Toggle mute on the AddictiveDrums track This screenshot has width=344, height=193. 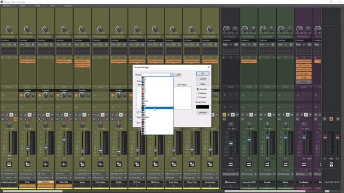(3, 119)
